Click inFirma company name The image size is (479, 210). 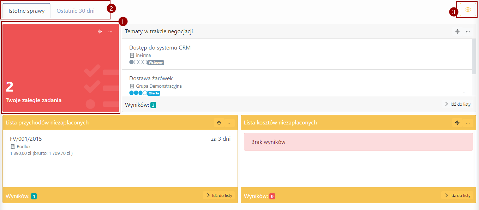pyautogui.click(x=143, y=55)
